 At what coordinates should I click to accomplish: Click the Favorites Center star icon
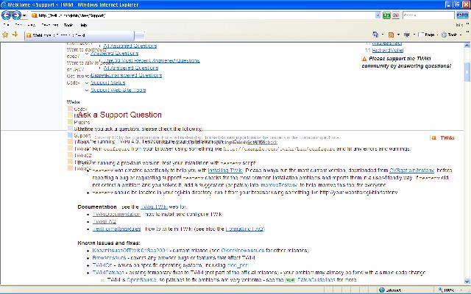point(6,34)
